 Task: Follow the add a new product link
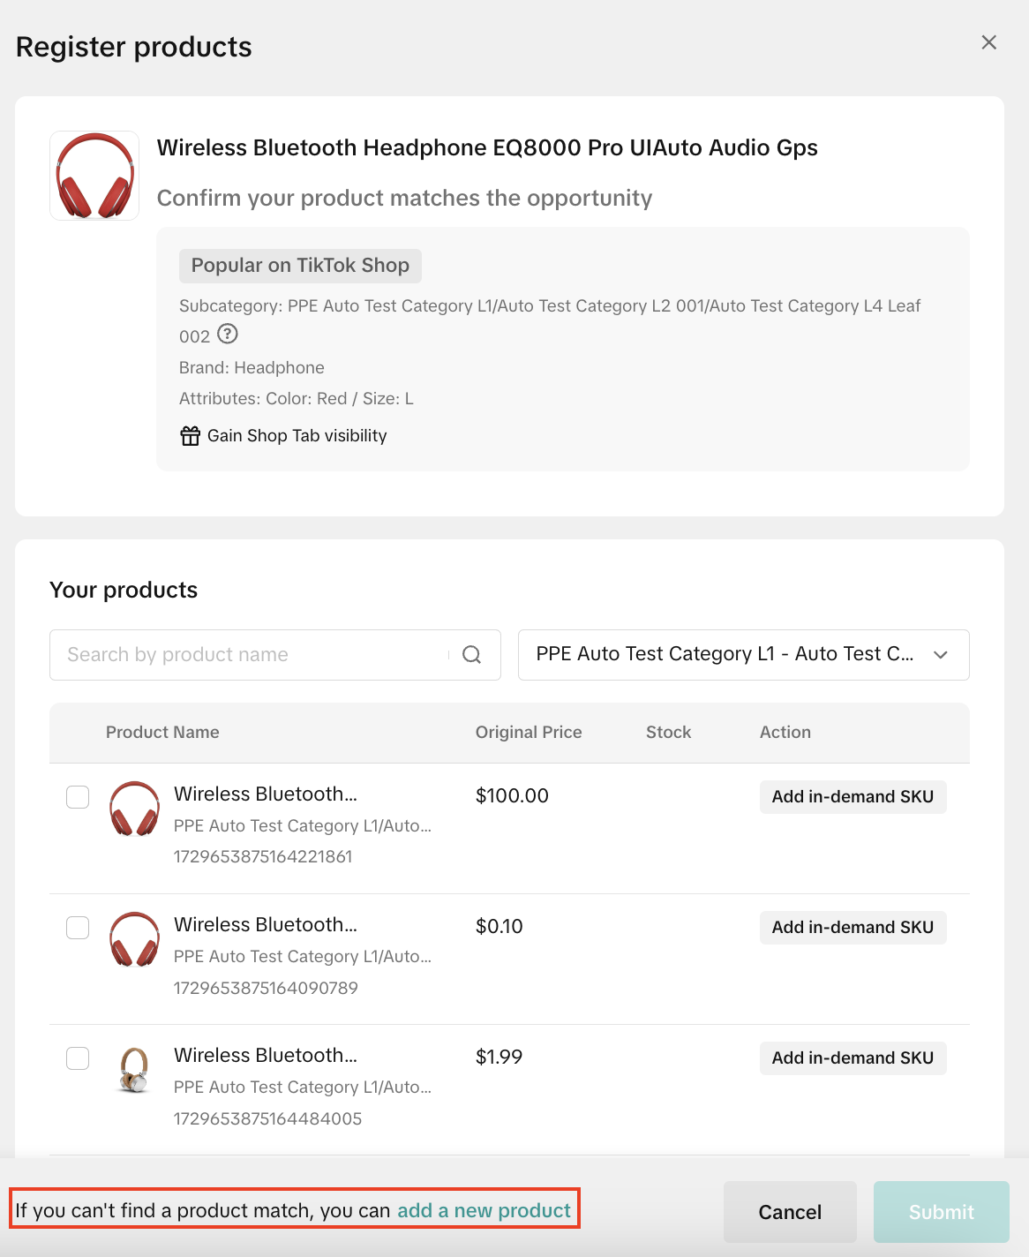[484, 1211]
